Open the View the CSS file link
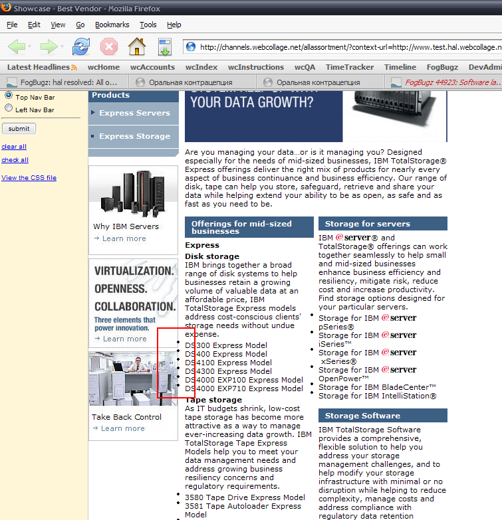Viewport: 502px width, 520px height. click(29, 178)
